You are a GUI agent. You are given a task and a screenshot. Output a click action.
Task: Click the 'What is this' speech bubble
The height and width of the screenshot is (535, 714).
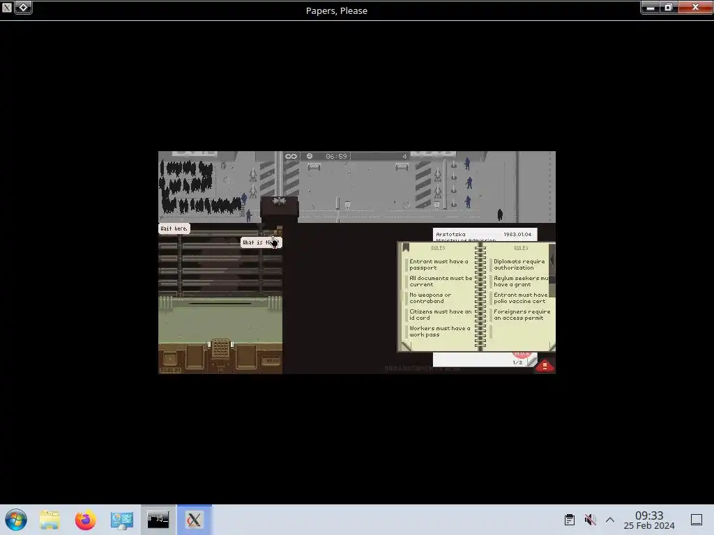tap(261, 242)
